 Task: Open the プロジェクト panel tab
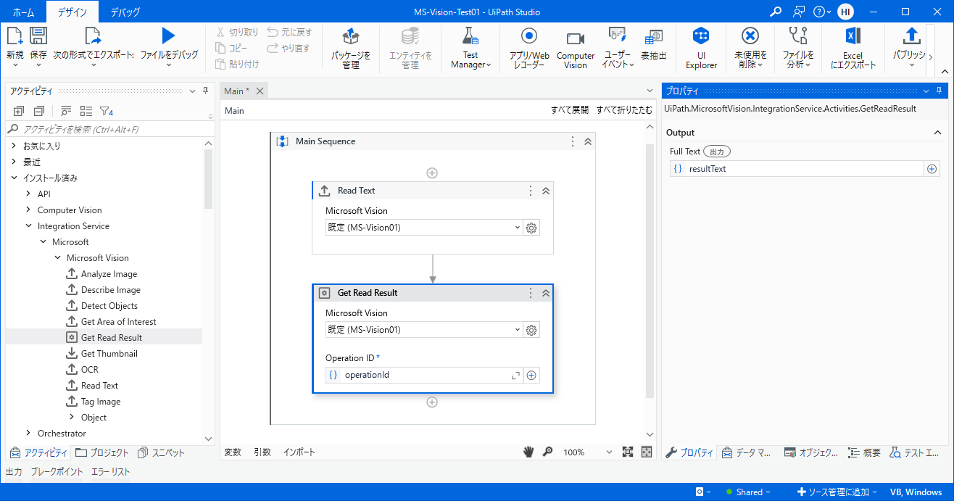102,452
